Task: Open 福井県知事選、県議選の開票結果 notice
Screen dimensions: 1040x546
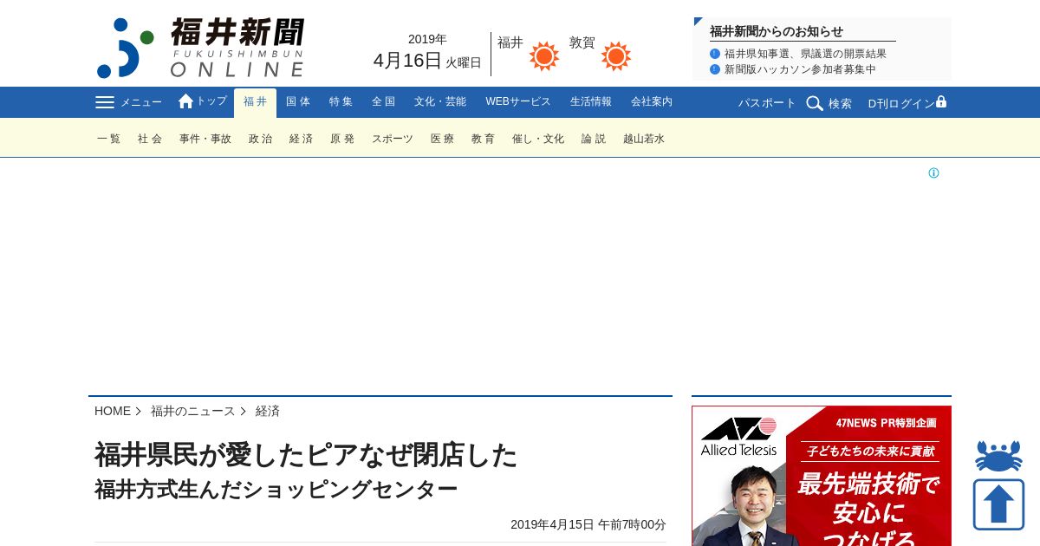Action: click(805, 54)
